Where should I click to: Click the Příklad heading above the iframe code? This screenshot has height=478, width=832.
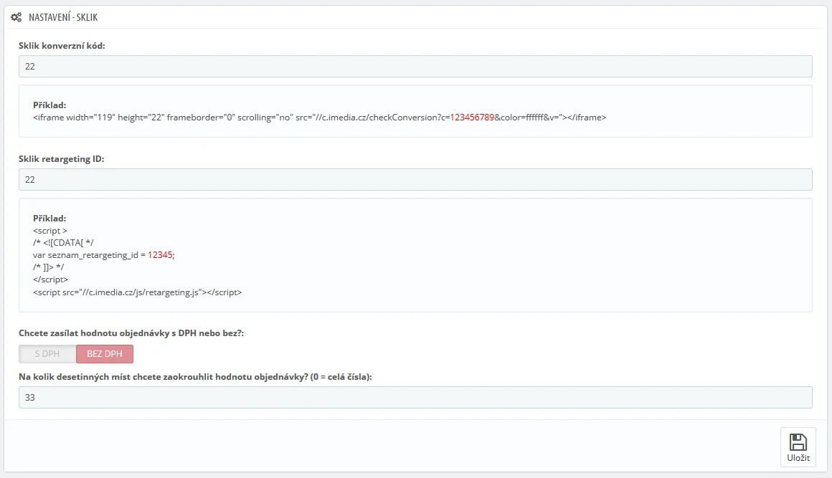49,105
